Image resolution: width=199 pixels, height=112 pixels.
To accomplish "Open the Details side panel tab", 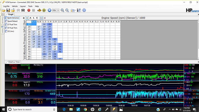I will coord(2,29).
